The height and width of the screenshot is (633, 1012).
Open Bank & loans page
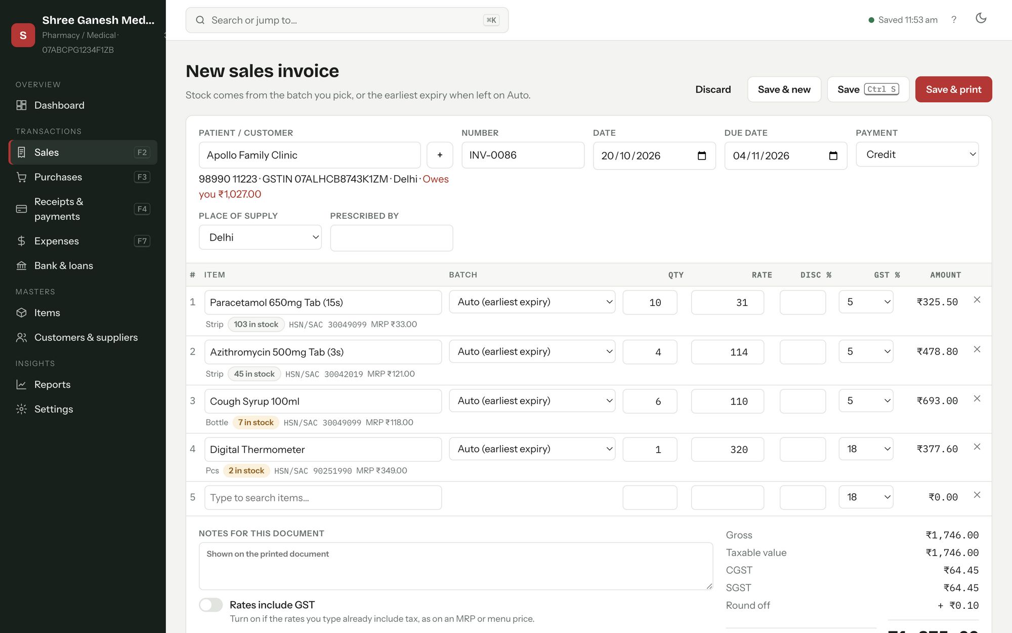pos(83,266)
